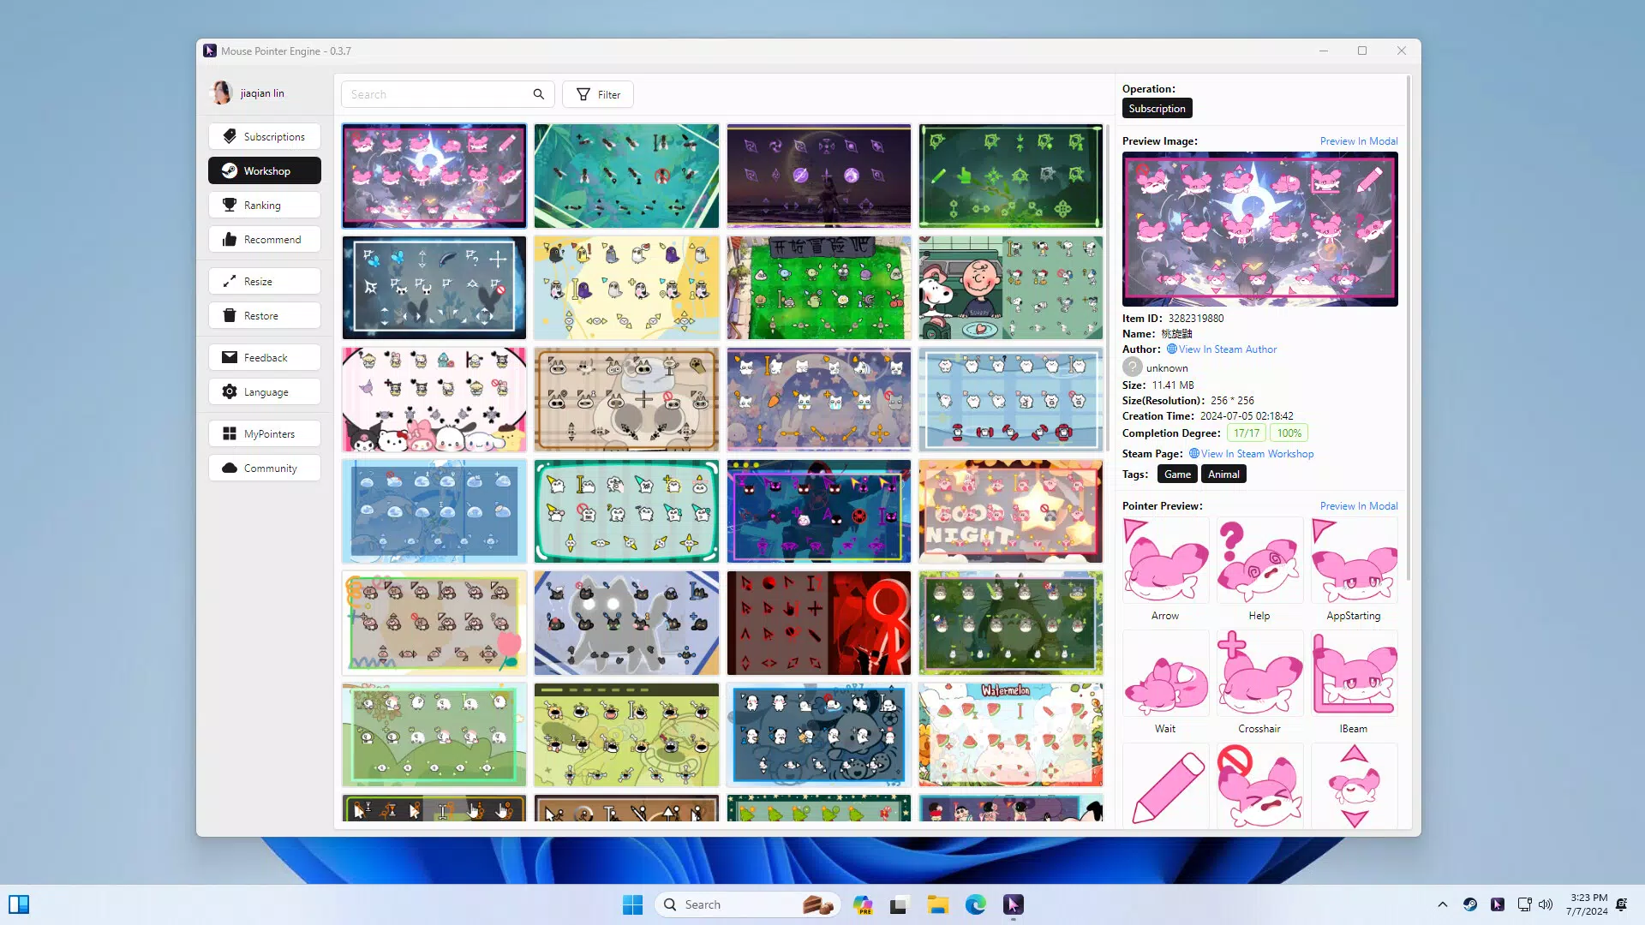This screenshot has width=1645, height=925.
Task: Open the volume control in system tray
Action: point(1546,904)
